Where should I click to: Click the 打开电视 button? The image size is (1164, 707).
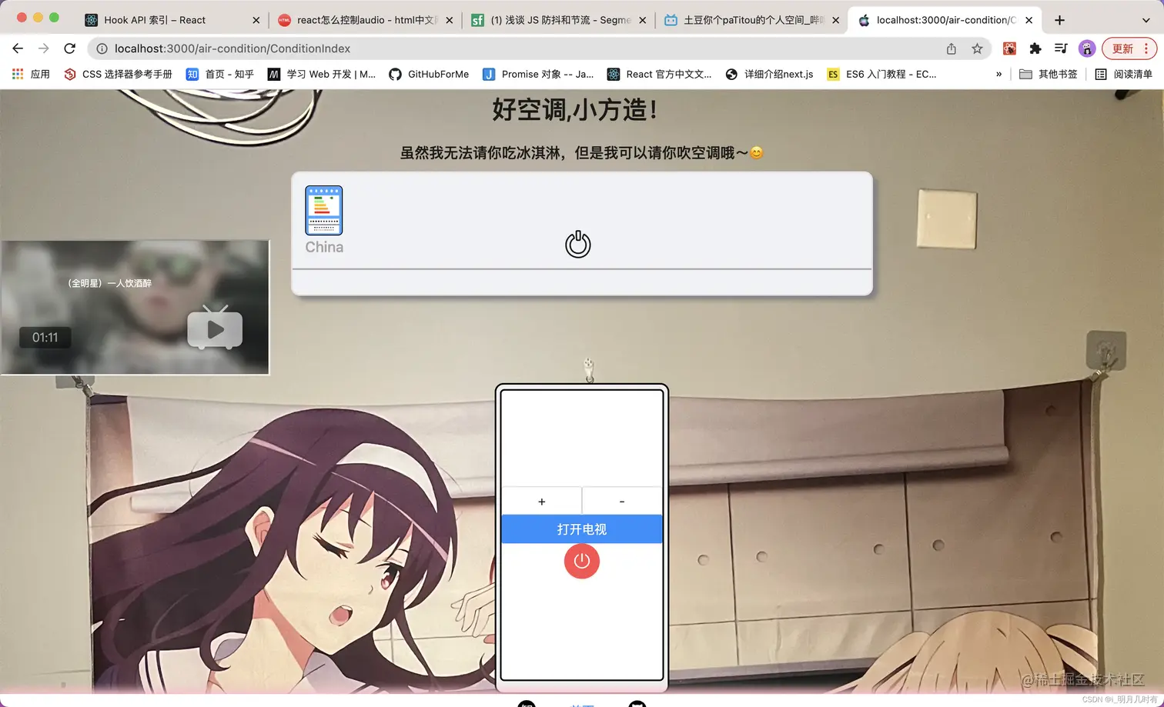[x=582, y=529]
